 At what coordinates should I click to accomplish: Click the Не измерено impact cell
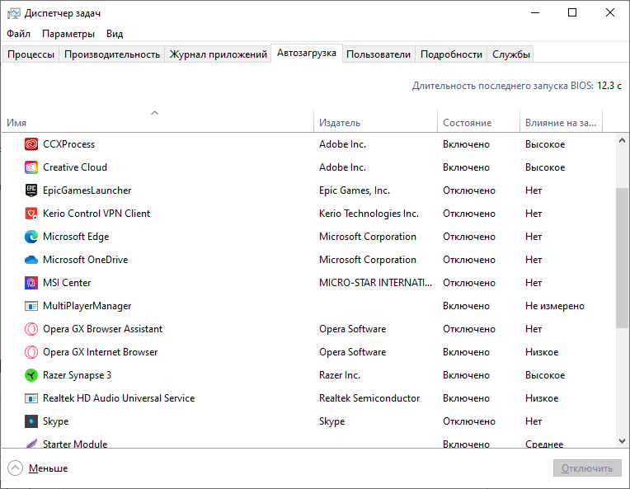[555, 306]
